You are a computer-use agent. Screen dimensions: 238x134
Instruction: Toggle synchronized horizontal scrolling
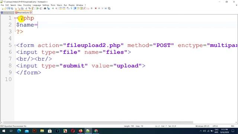pyautogui.click(x=64, y=8)
